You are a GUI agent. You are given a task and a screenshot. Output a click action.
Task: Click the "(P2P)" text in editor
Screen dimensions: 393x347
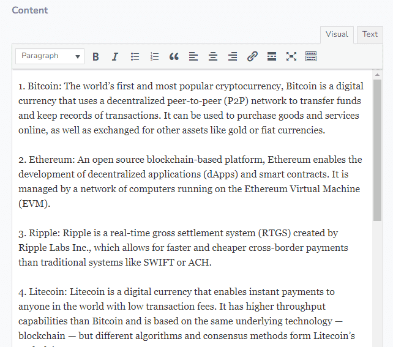coord(236,101)
